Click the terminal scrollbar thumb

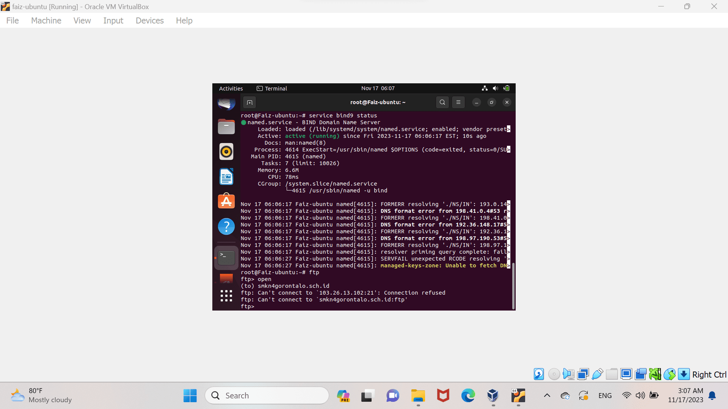[x=513, y=286]
